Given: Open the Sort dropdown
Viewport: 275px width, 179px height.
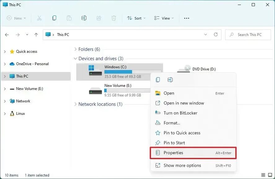Looking at the screenshot, I should coord(136,18).
